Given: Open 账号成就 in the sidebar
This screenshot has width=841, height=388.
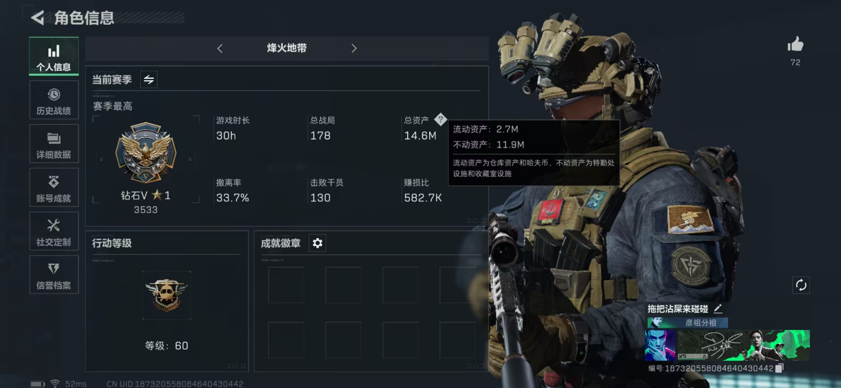Looking at the screenshot, I should click(x=54, y=187).
